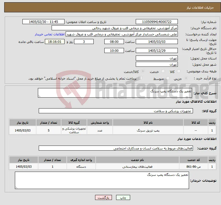Click the buyer notes textarea resize handle
Viewport: 221px width, 205px height.
click(x=16, y=188)
